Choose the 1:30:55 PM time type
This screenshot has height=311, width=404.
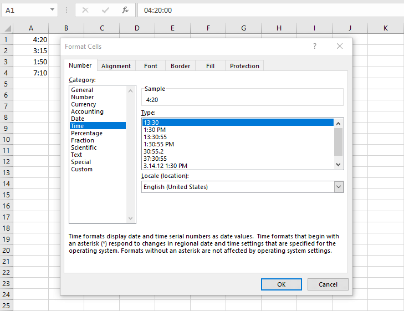coord(238,144)
